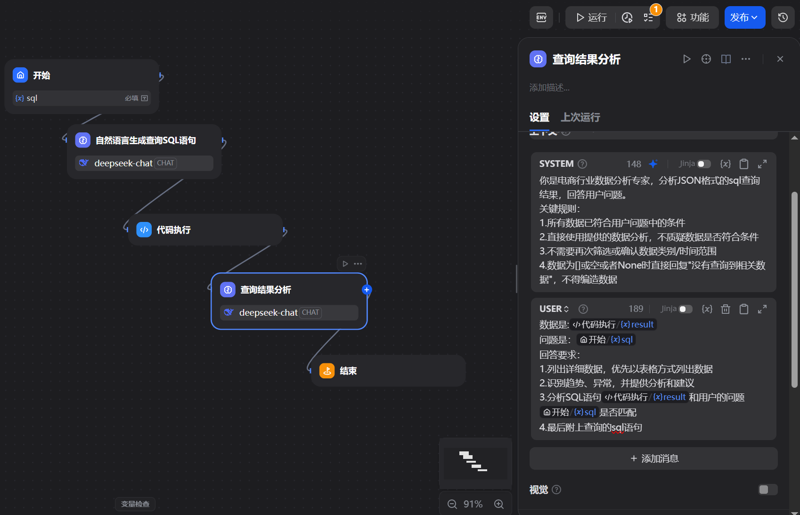Toggle Jinja for the SYSTEM prompt
Screen dimensions: 800x515
[704, 164]
